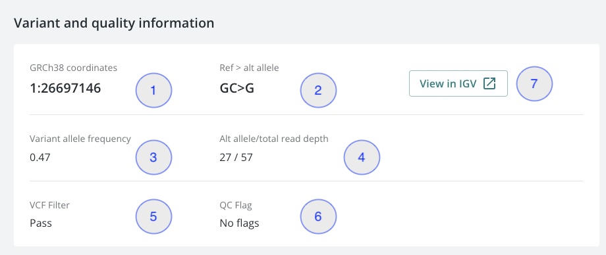Click the GC>G allele value
The height and width of the screenshot is (255, 606).
237,88
